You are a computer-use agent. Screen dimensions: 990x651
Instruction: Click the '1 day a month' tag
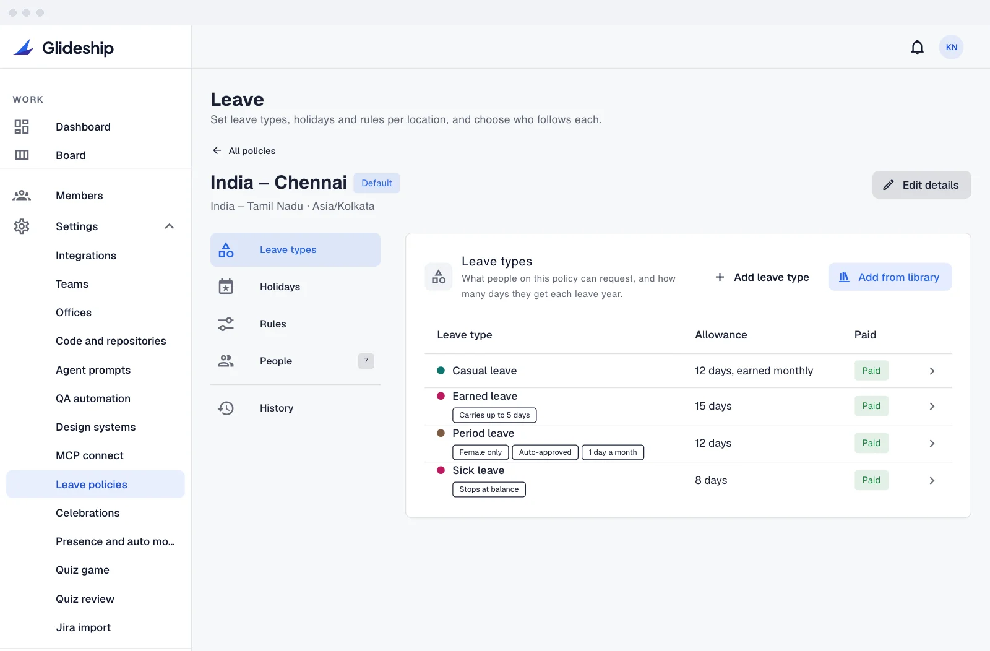coord(613,452)
